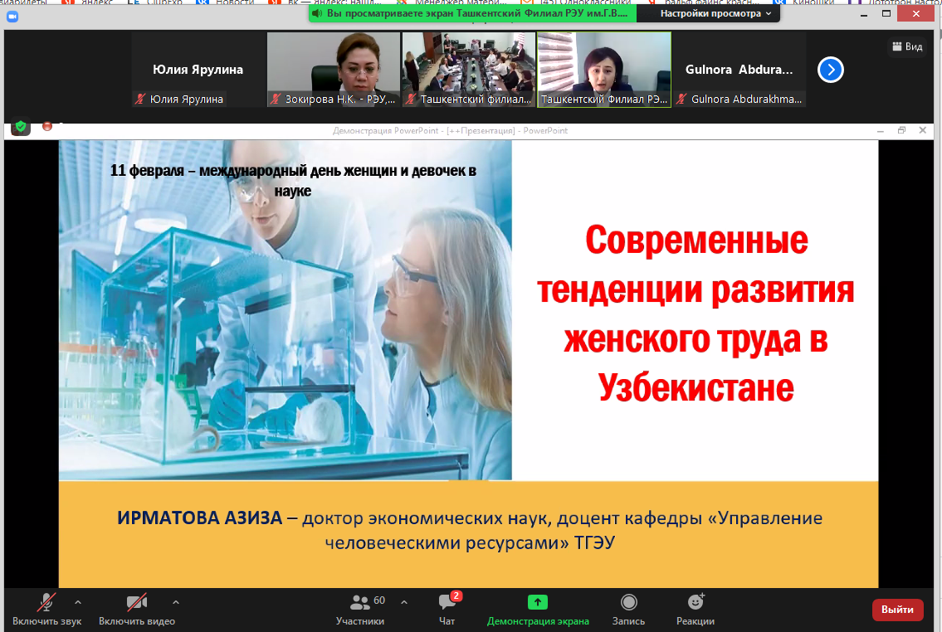
Task: Expand the arrow next to Участники count
Action: point(403,602)
